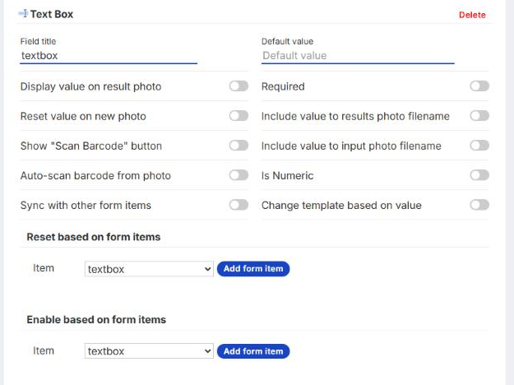
Task: Enable Auto-scan barcode from photo
Action: 238,175
